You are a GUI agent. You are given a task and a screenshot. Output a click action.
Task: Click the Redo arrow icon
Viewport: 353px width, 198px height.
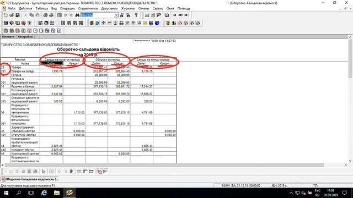point(71,15)
